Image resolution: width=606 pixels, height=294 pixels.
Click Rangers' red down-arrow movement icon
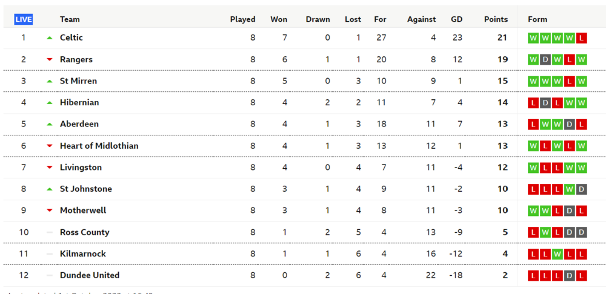click(50, 59)
